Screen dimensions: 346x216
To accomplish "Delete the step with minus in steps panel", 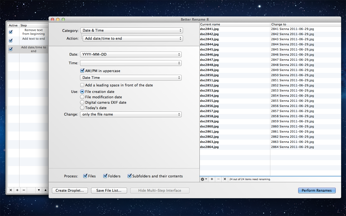I will click(24, 190).
